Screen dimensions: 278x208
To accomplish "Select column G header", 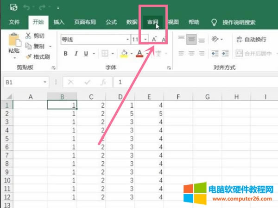I will point(207,97).
